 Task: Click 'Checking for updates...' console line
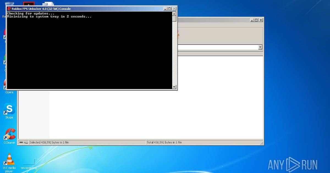click(x=31, y=13)
